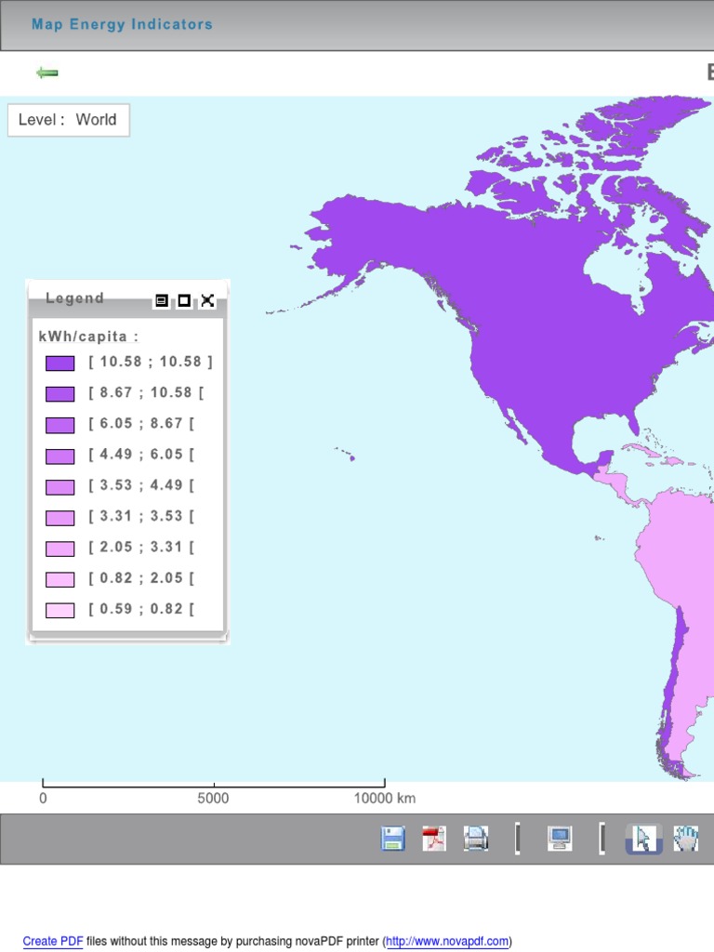Click the [ 6.05 ; 8.67 [ range label
This screenshot has height=952, width=714.
[141, 423]
